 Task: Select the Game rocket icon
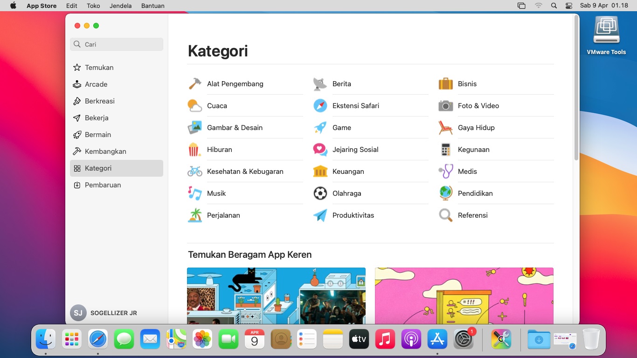point(320,128)
